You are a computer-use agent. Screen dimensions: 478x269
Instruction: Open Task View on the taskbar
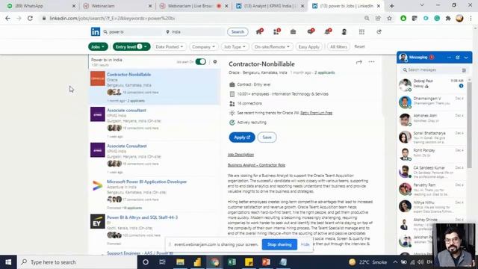tap(162, 262)
